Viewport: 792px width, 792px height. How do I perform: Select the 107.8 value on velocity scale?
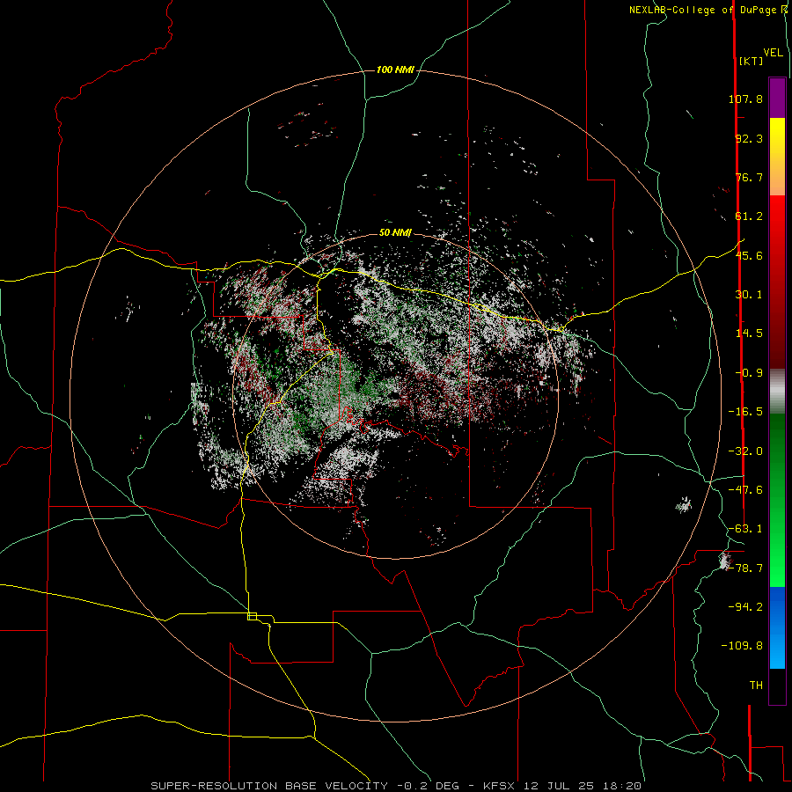745,99
